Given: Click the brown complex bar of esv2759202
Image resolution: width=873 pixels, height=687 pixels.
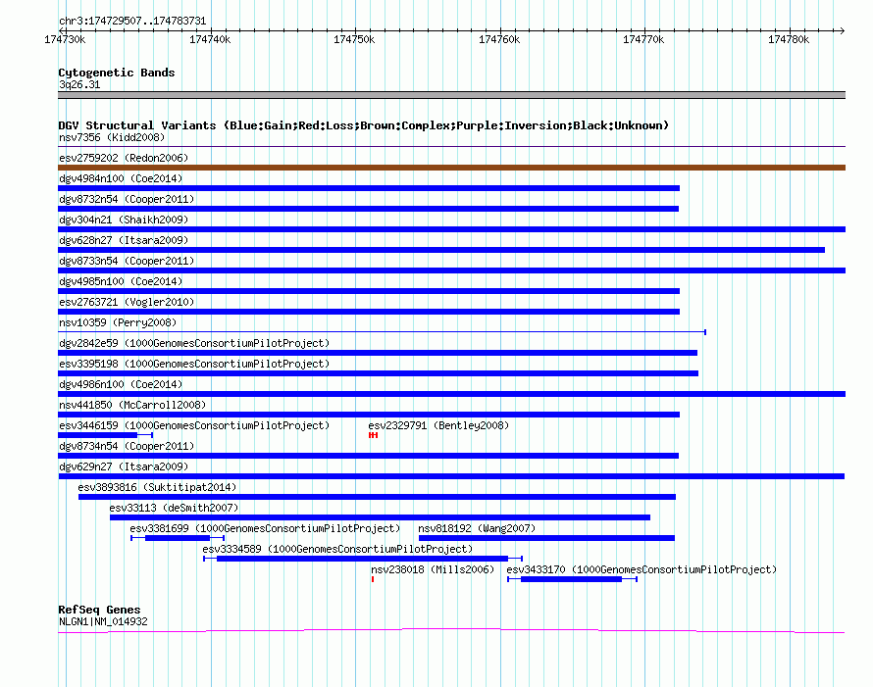Looking at the screenshot, I should click(451, 168).
